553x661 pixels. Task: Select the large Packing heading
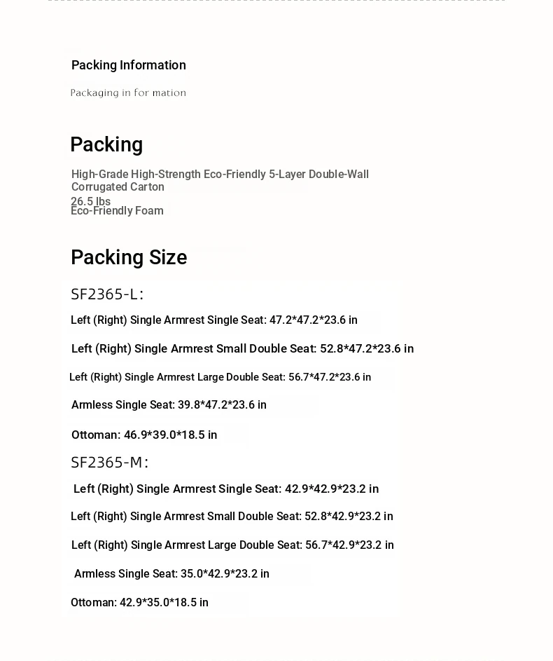pyautogui.click(x=106, y=145)
